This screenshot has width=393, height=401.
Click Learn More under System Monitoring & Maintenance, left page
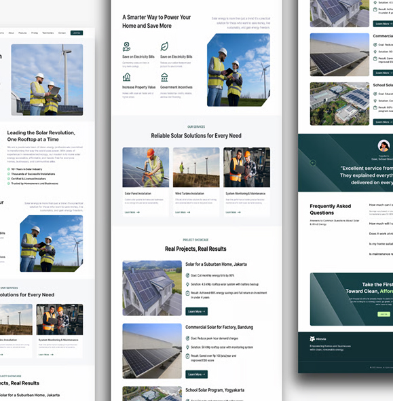pos(46,355)
